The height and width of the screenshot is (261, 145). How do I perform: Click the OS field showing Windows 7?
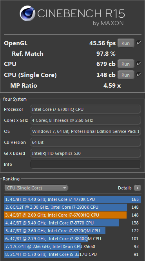pyautogui.click(x=85, y=131)
